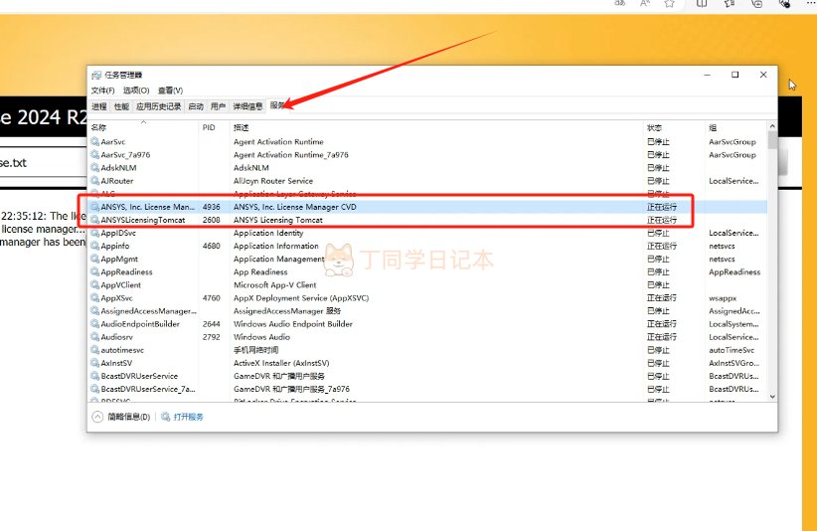Click the AxInstSV service row icon

[94, 363]
